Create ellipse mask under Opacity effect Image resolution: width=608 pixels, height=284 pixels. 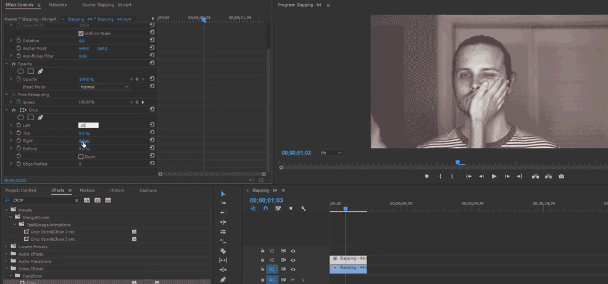(20, 71)
